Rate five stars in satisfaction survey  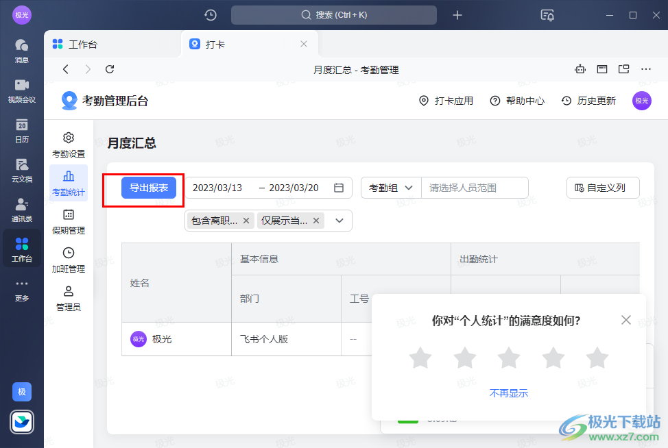coord(597,358)
